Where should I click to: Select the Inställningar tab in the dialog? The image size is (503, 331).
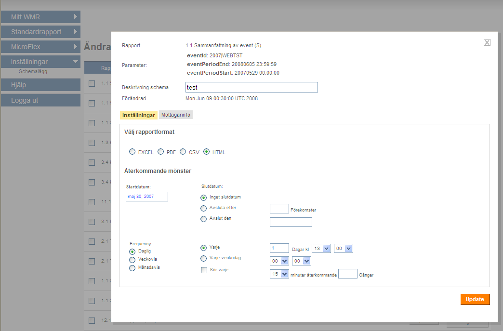click(139, 115)
